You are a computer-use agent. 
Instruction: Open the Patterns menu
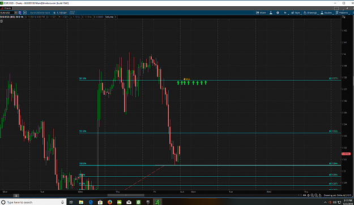[342, 13]
